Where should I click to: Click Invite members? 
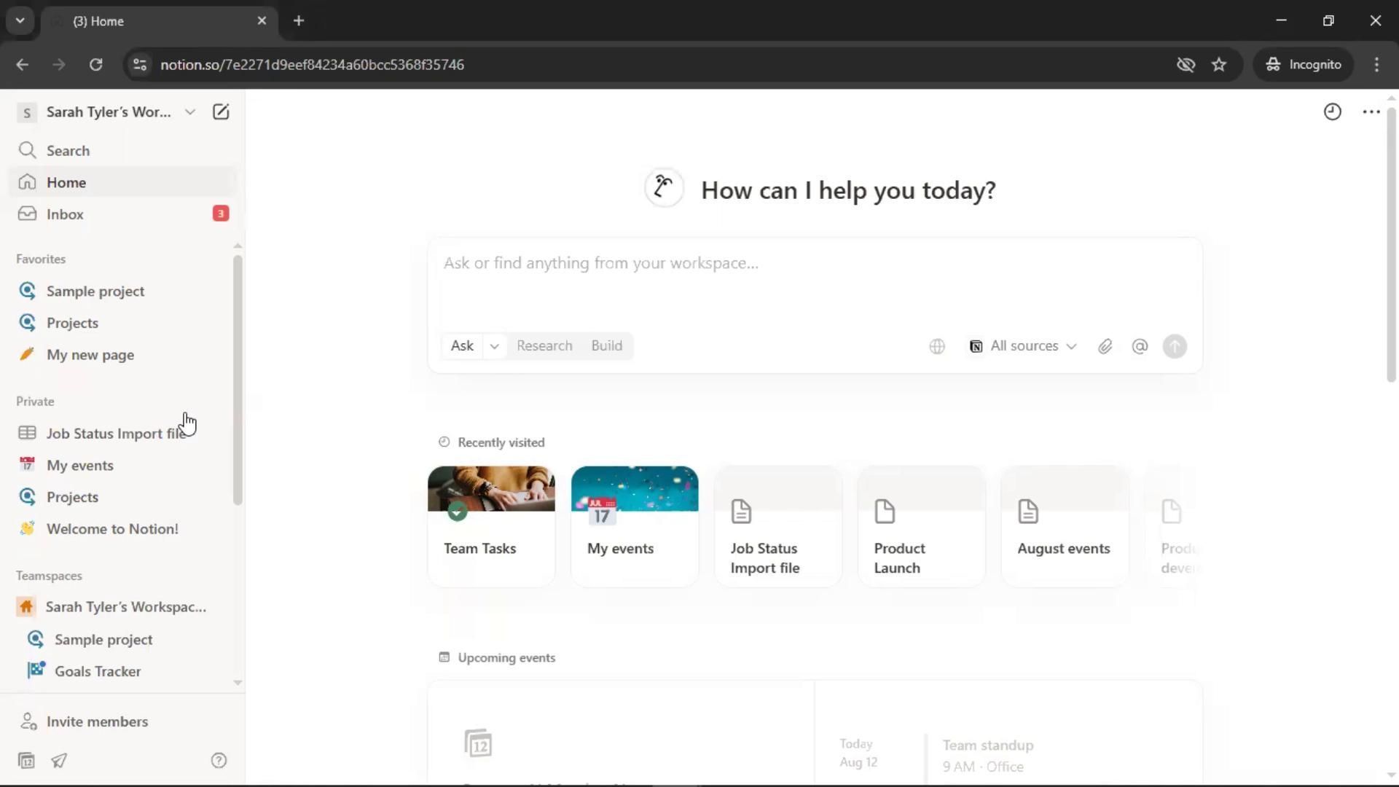pos(97,721)
